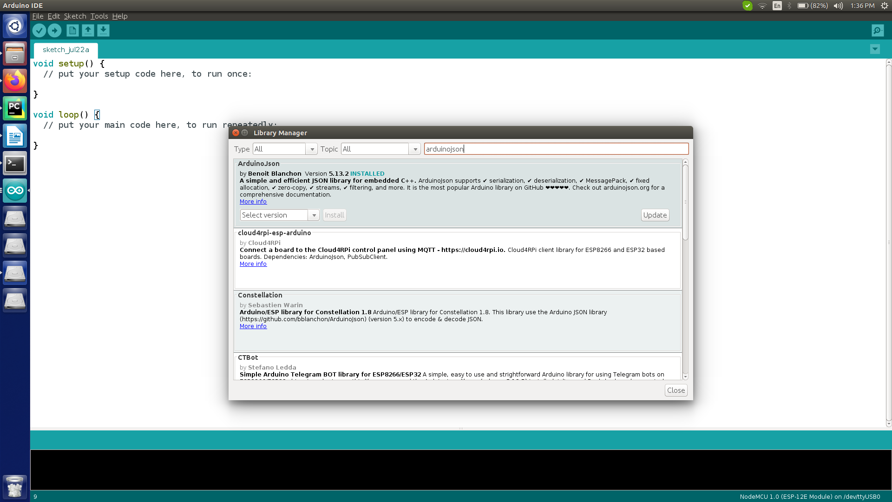Click Update button for ArduinoJson
The height and width of the screenshot is (502, 892).
click(655, 215)
